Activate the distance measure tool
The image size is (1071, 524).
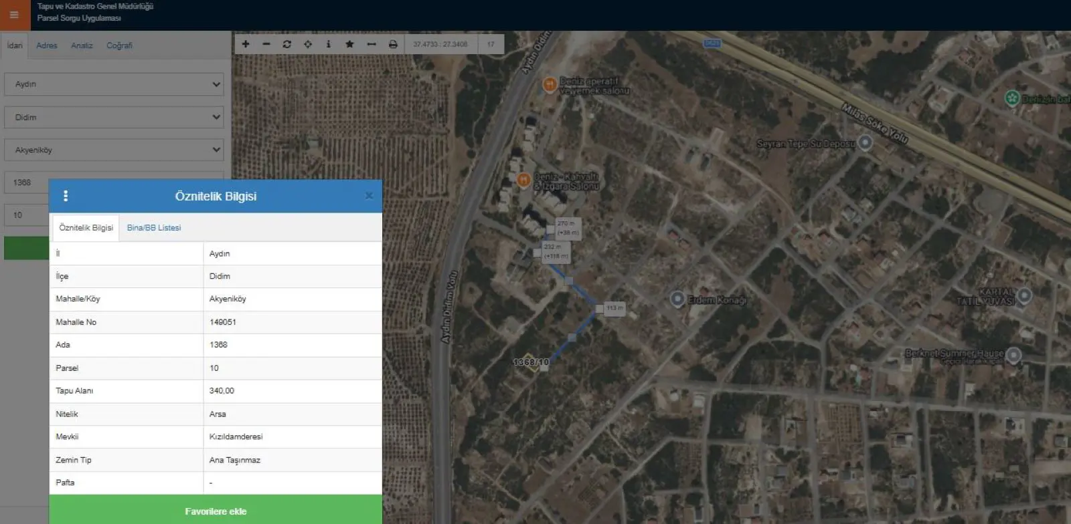tap(372, 44)
